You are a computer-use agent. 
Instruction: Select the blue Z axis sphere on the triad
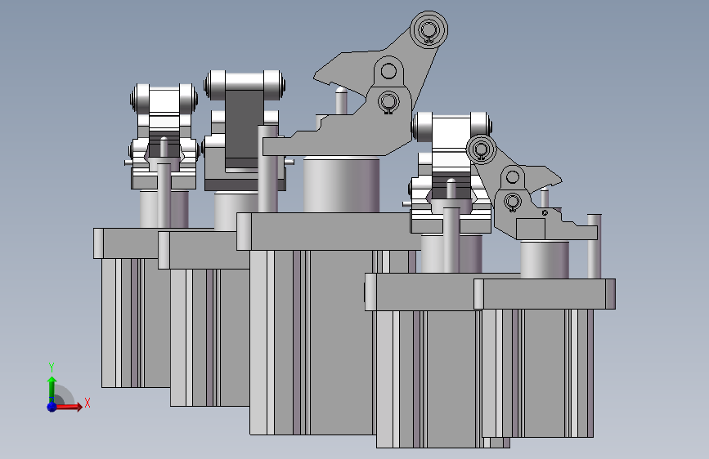pyautogui.click(x=52, y=407)
